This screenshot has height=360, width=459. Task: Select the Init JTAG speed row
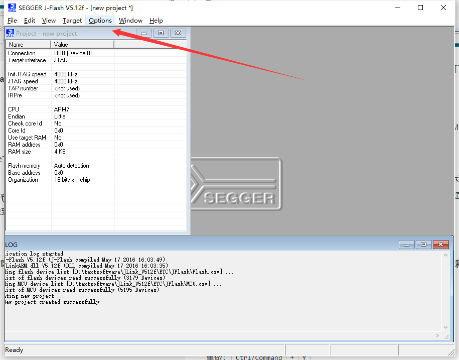point(96,74)
